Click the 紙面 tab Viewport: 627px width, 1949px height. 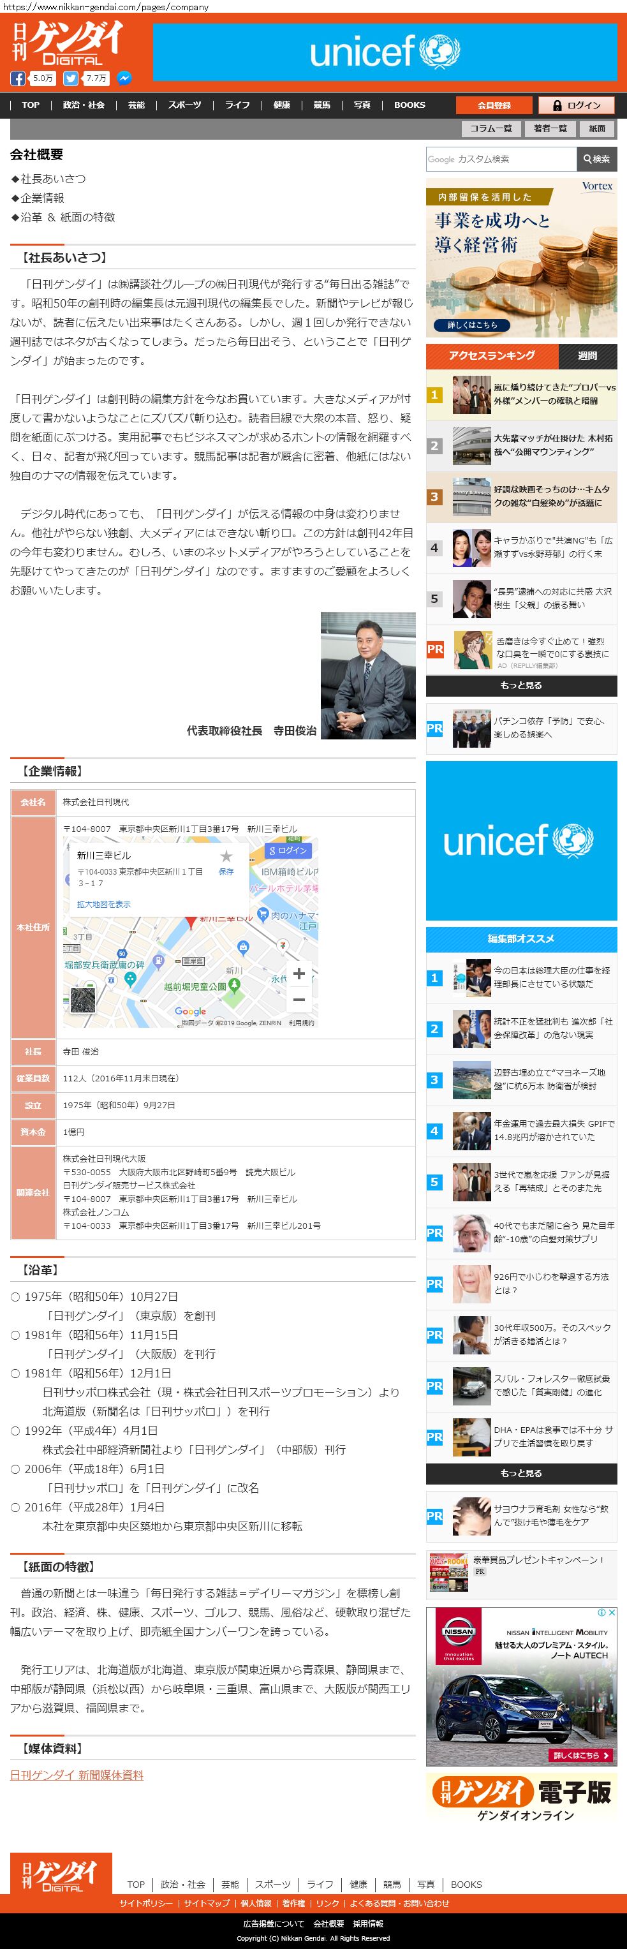click(x=598, y=129)
